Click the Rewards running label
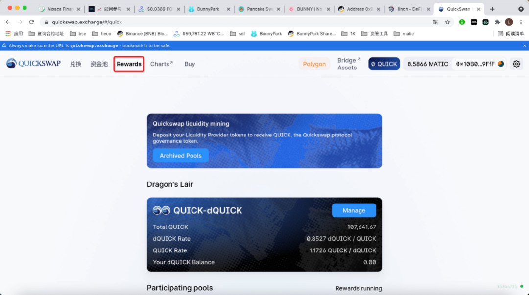The width and height of the screenshot is (529, 295). tap(358, 288)
